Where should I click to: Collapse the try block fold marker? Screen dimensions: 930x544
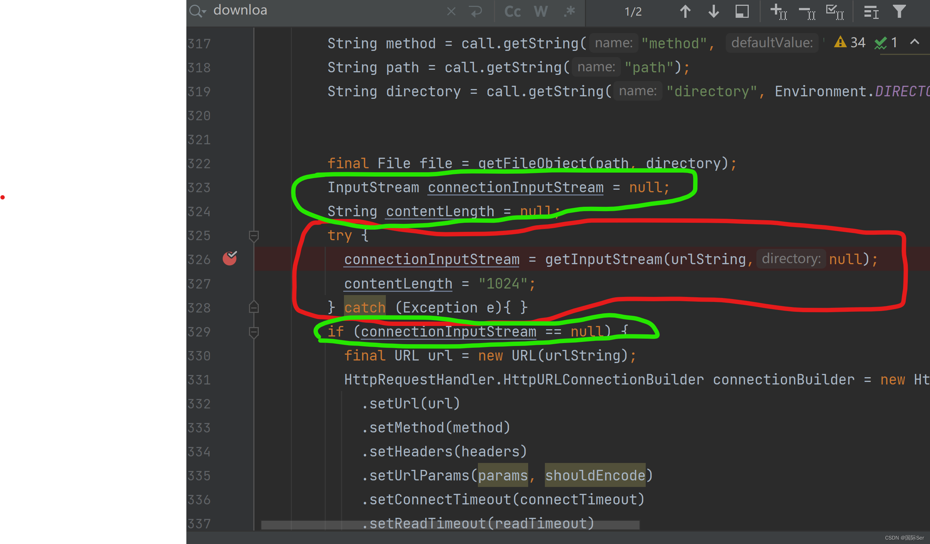click(254, 236)
